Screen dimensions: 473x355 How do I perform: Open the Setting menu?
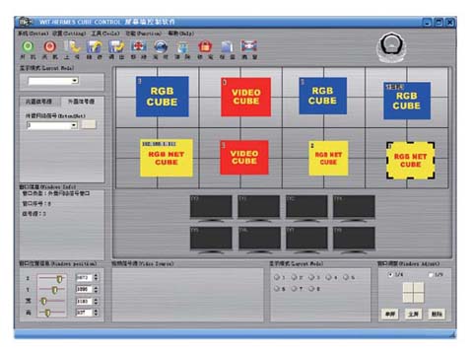pyautogui.click(x=69, y=34)
